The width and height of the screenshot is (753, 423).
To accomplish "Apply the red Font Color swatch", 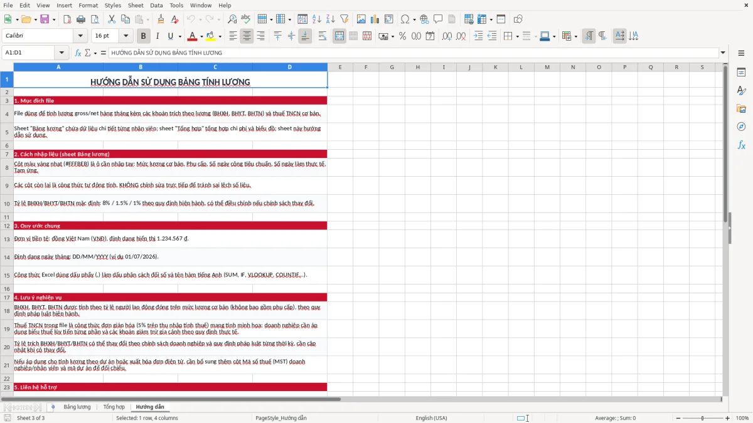I will click(192, 36).
